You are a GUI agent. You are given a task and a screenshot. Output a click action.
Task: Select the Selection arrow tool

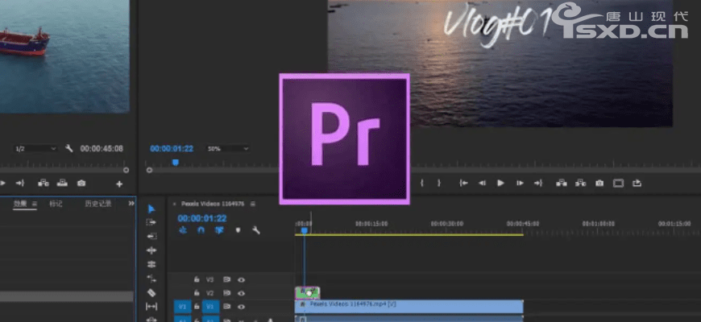coord(151,209)
